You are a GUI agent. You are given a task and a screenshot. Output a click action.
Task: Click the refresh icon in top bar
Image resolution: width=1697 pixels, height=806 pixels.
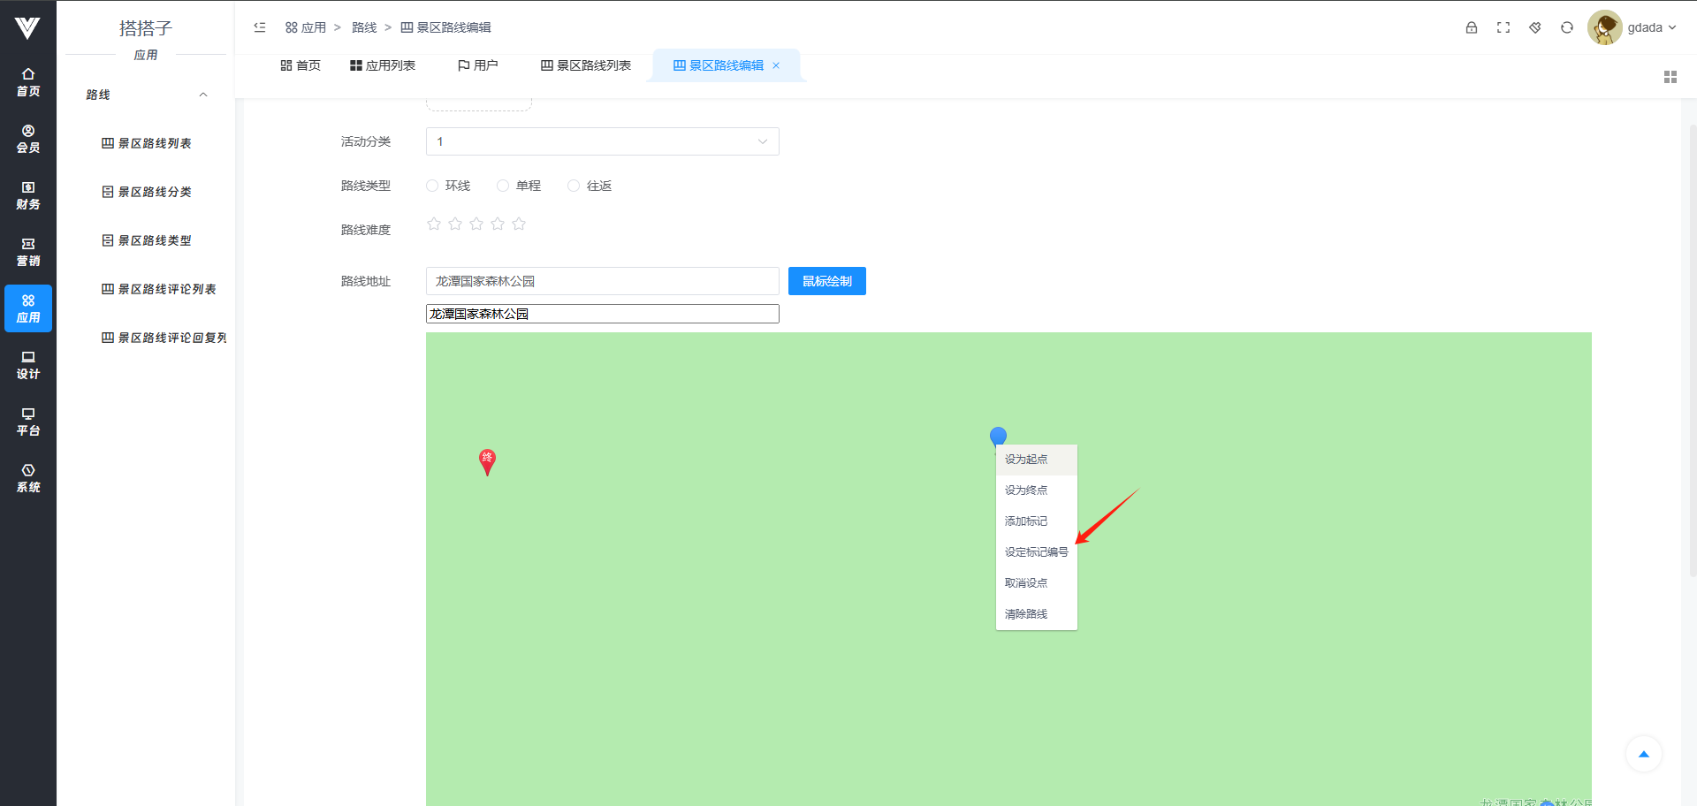pos(1567,27)
